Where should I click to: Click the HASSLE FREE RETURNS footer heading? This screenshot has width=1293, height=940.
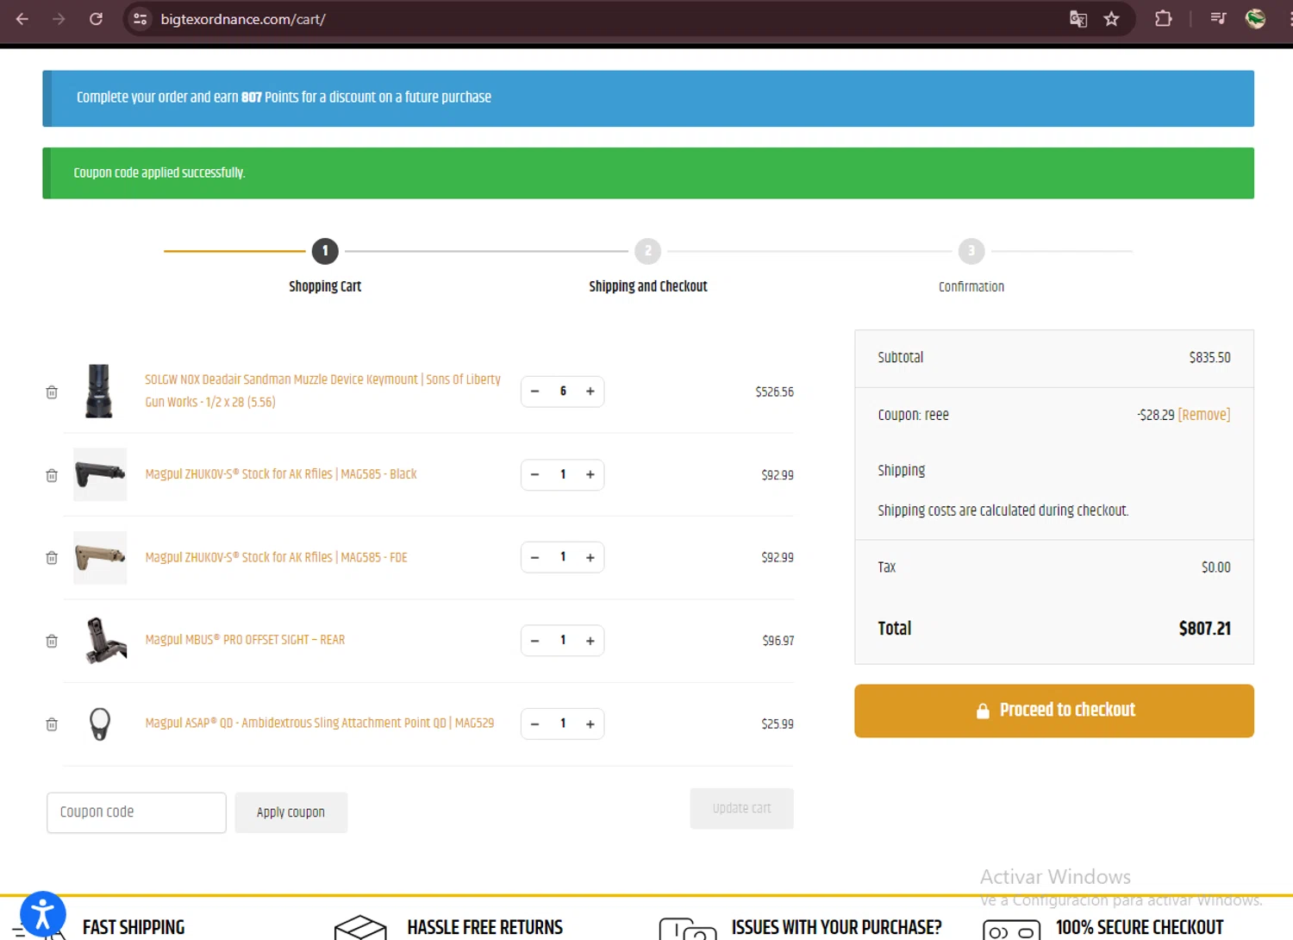coord(485,928)
